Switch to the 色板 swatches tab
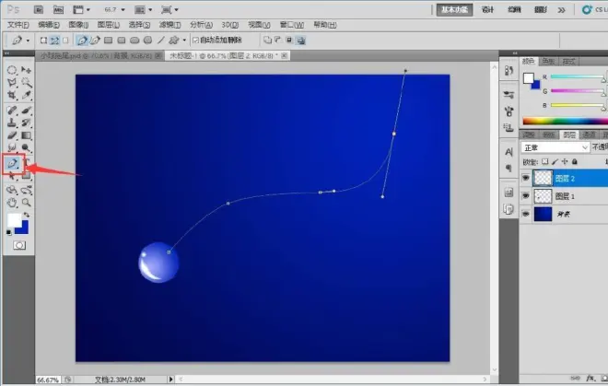The width and height of the screenshot is (608, 386). (548, 62)
